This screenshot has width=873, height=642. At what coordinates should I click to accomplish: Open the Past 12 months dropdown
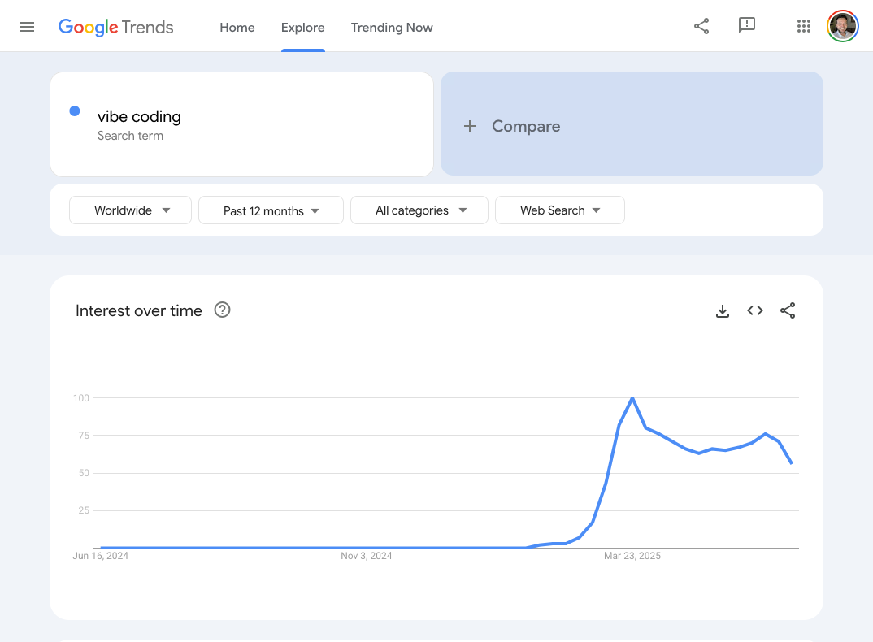coord(271,210)
